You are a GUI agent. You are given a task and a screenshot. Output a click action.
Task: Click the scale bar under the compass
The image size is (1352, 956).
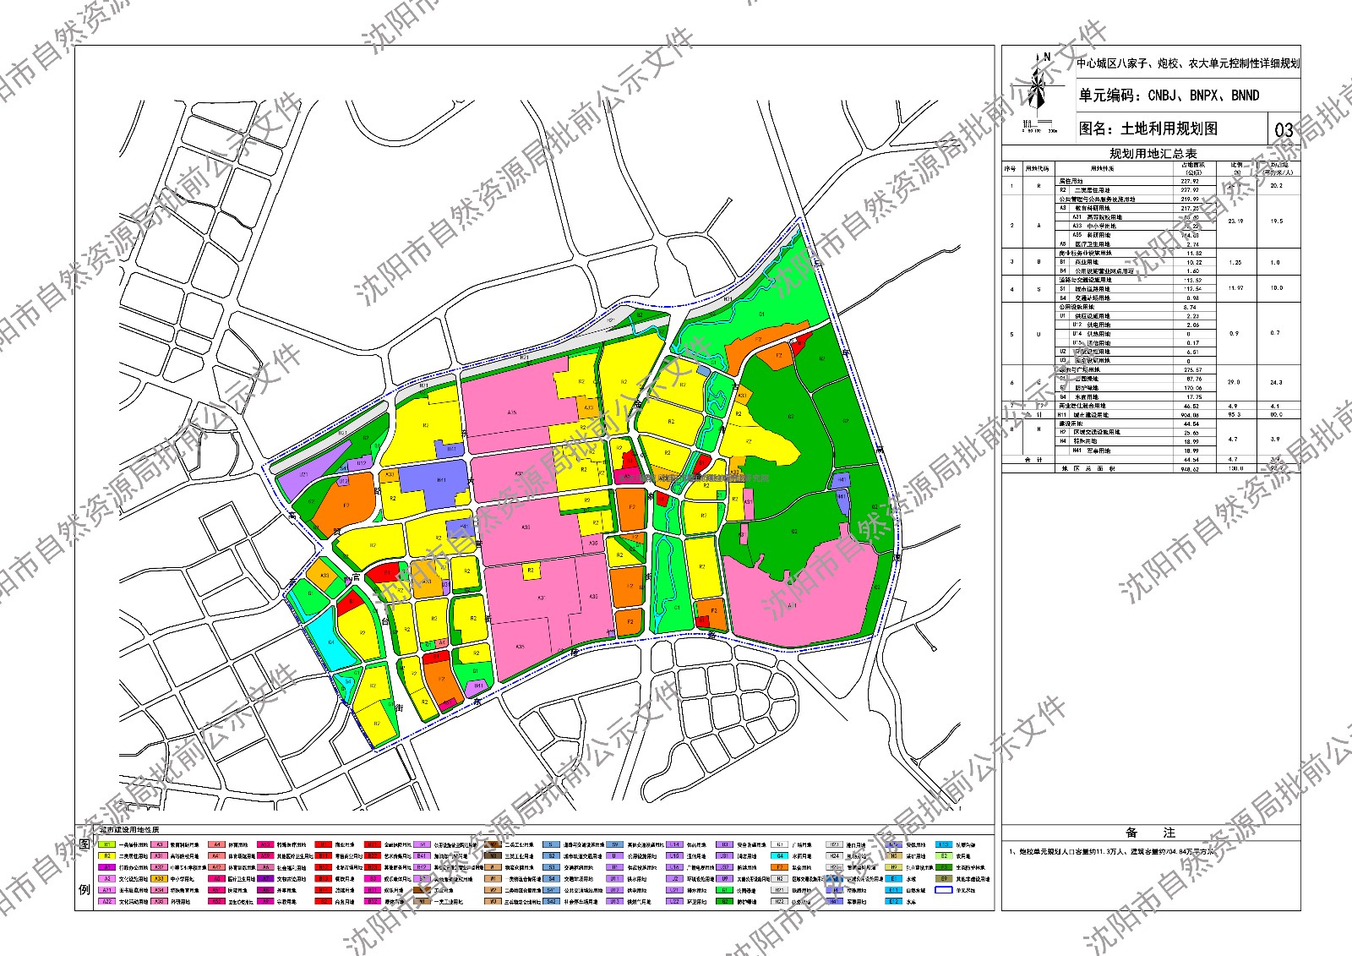(x=1039, y=128)
